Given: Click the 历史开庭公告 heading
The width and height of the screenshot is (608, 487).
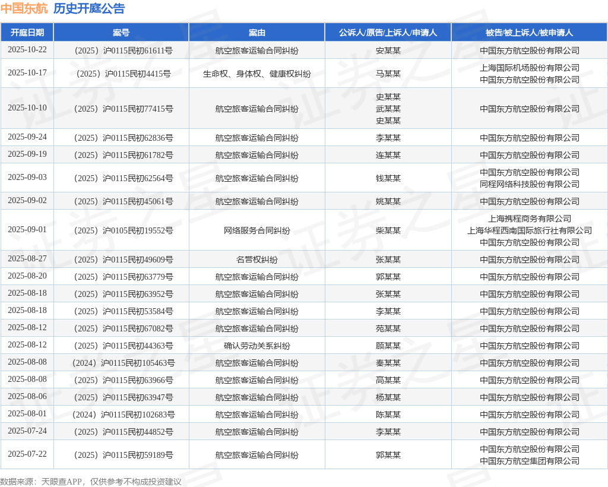Looking at the screenshot, I should [89, 8].
